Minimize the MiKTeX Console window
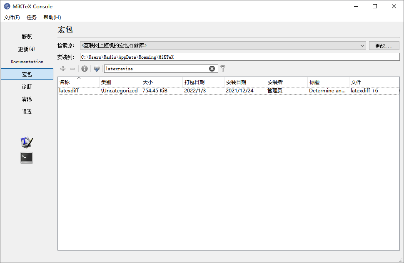 coord(356,6)
